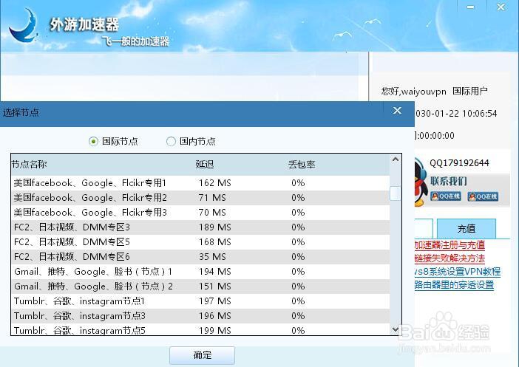The width and height of the screenshot is (519, 367).
Task: Click the 您好,waiyouvpn greeting text
Action: point(414,92)
